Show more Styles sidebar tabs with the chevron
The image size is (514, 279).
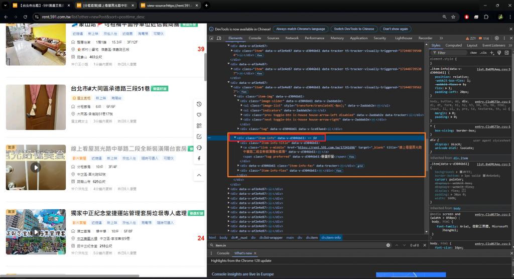(510, 46)
